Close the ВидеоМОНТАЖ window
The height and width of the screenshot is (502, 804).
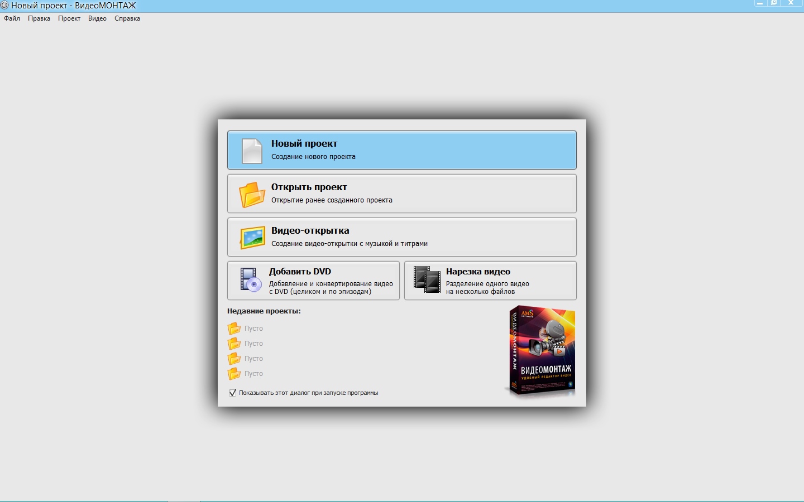791,3
